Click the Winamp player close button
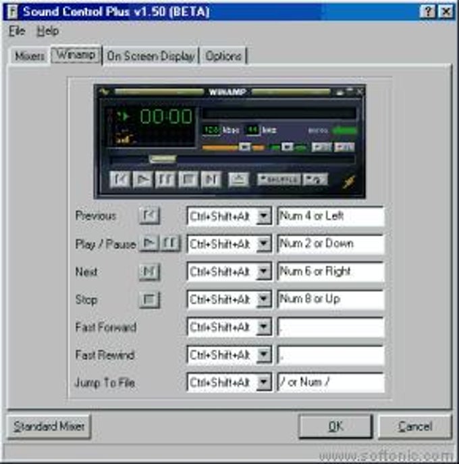The image size is (459, 464). click(360, 92)
